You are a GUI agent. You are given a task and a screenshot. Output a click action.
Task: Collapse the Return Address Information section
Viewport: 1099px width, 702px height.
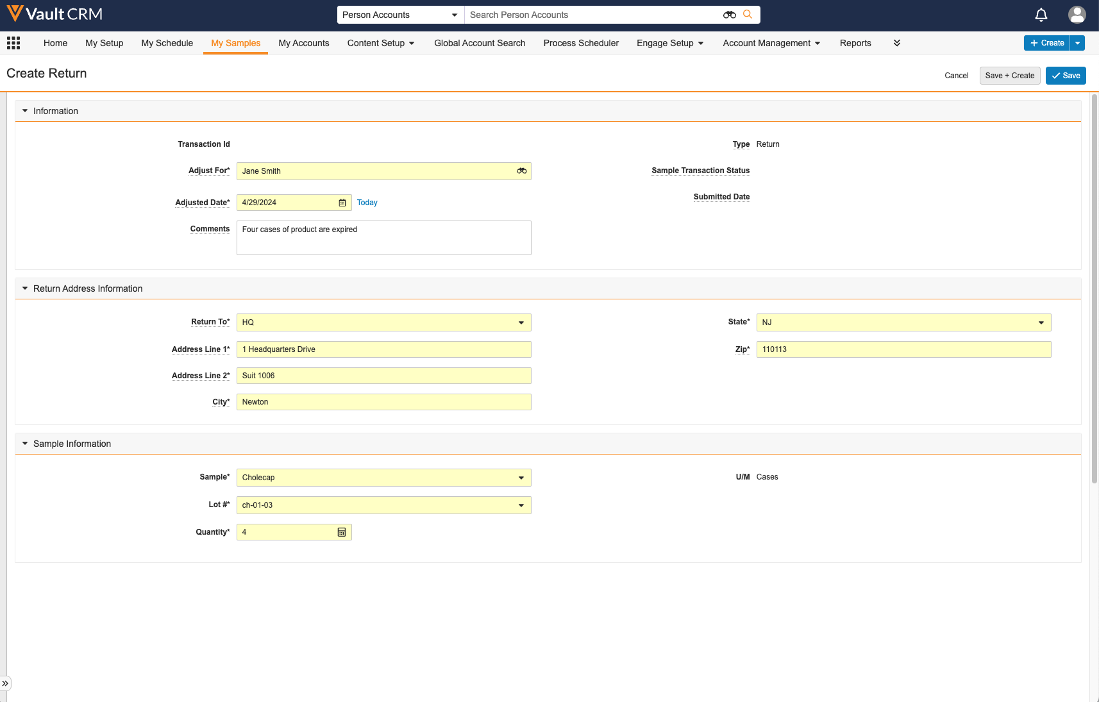(25, 288)
